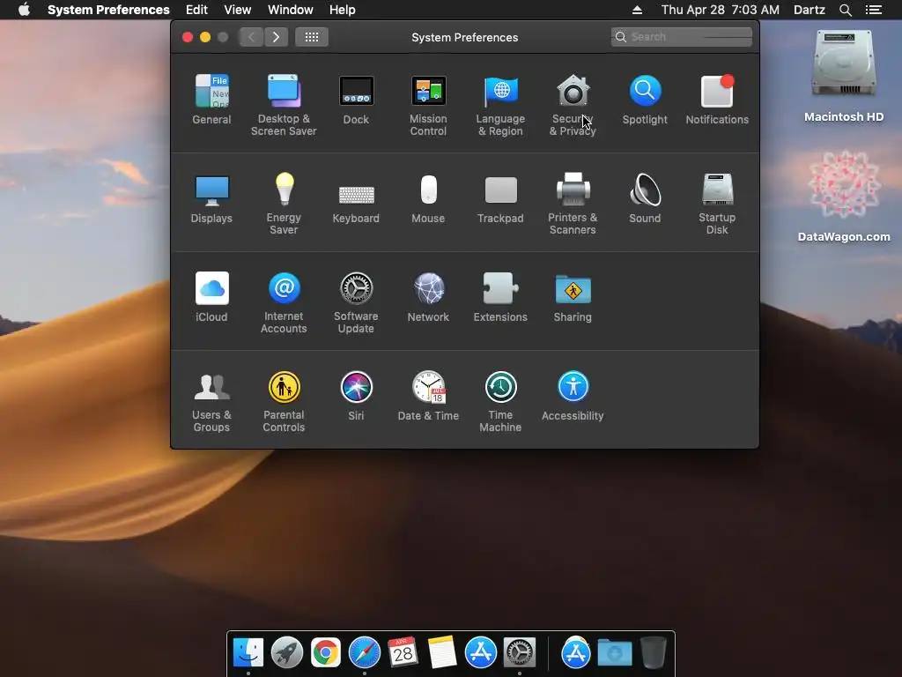The image size is (902, 677).
Task: Click the Show All grid button
Action: 312,37
